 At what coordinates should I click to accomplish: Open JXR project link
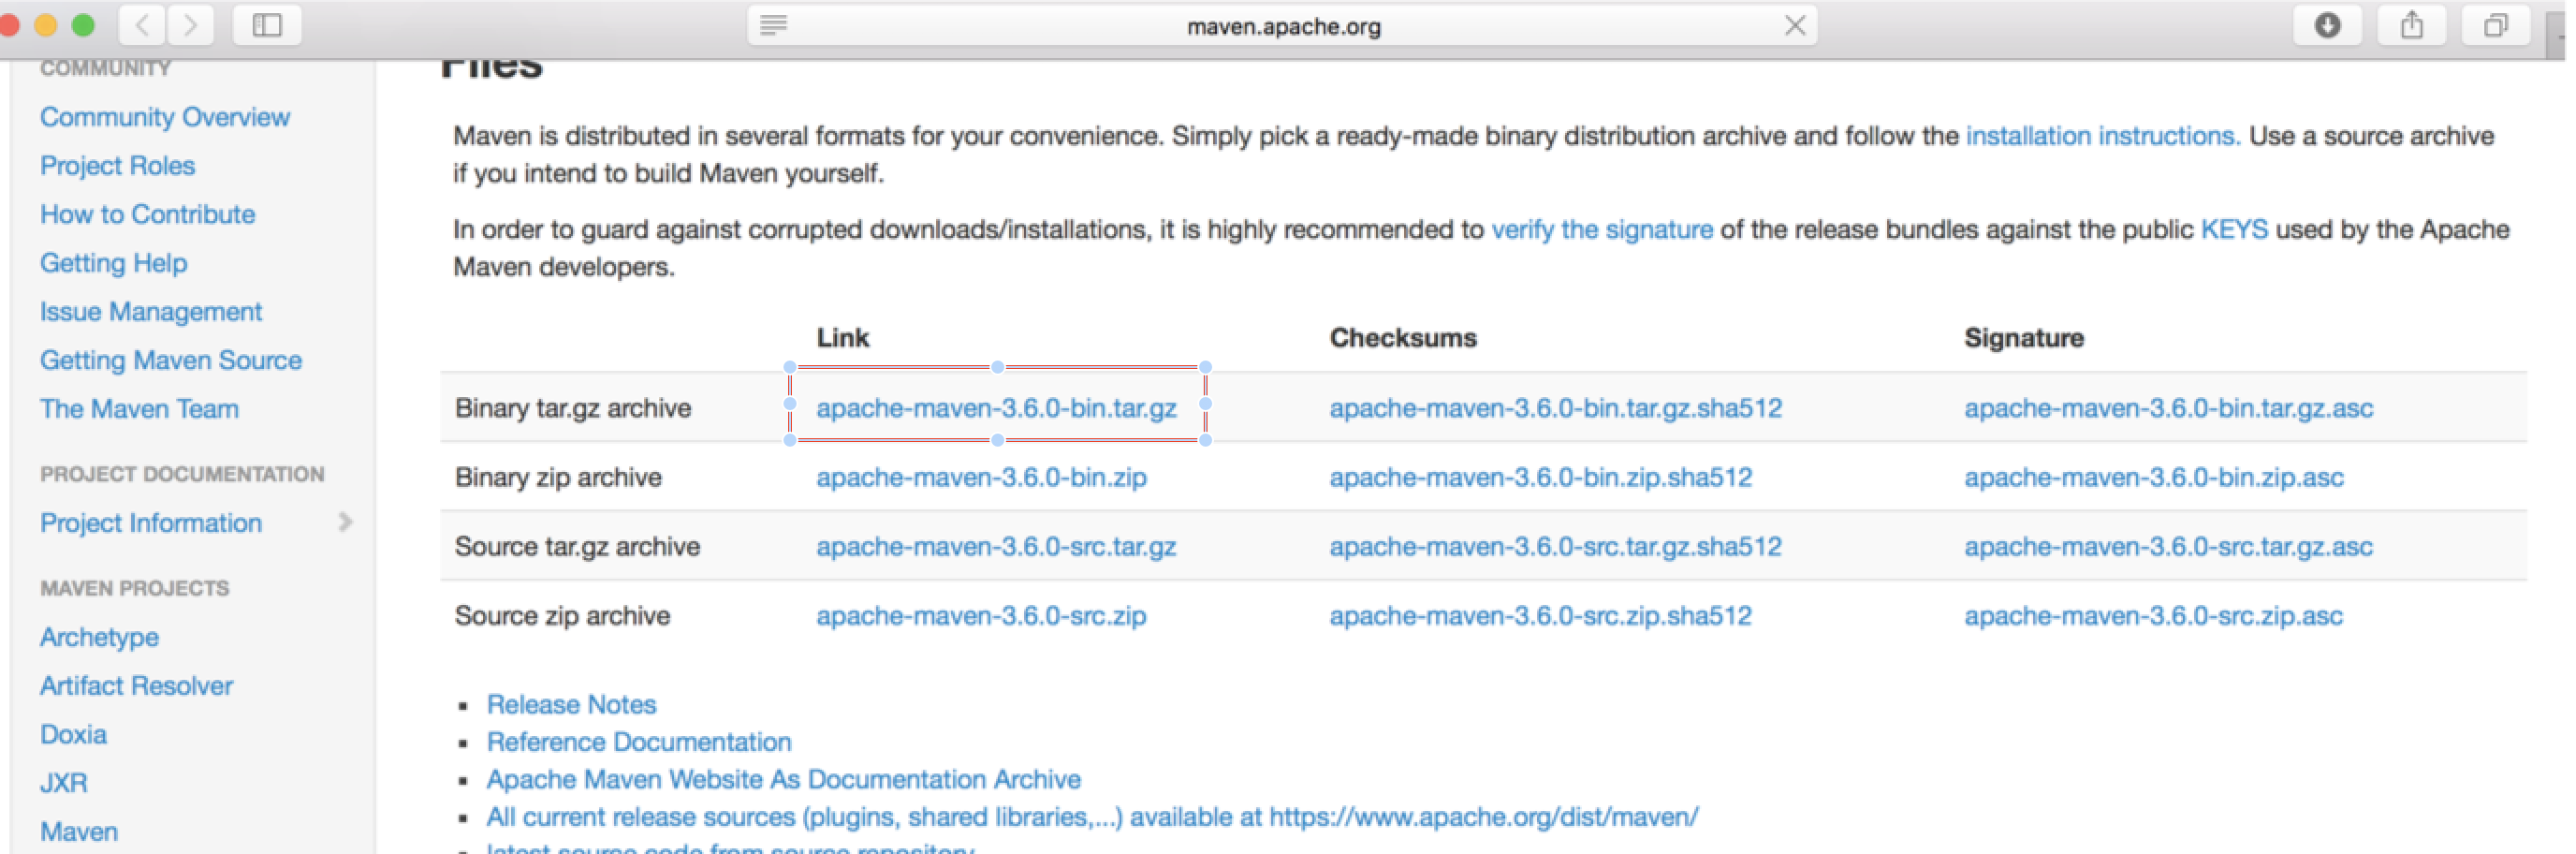coord(64,783)
